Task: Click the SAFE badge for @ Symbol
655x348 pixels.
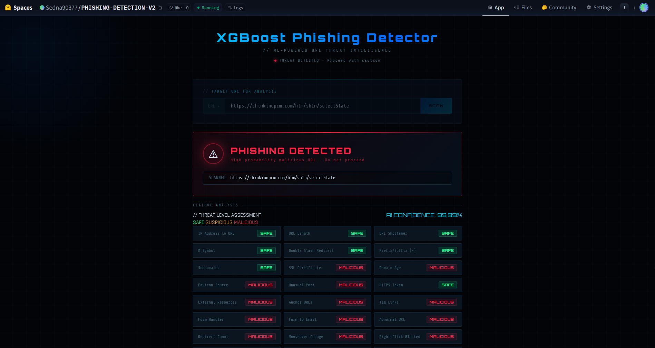Action: (x=266, y=250)
